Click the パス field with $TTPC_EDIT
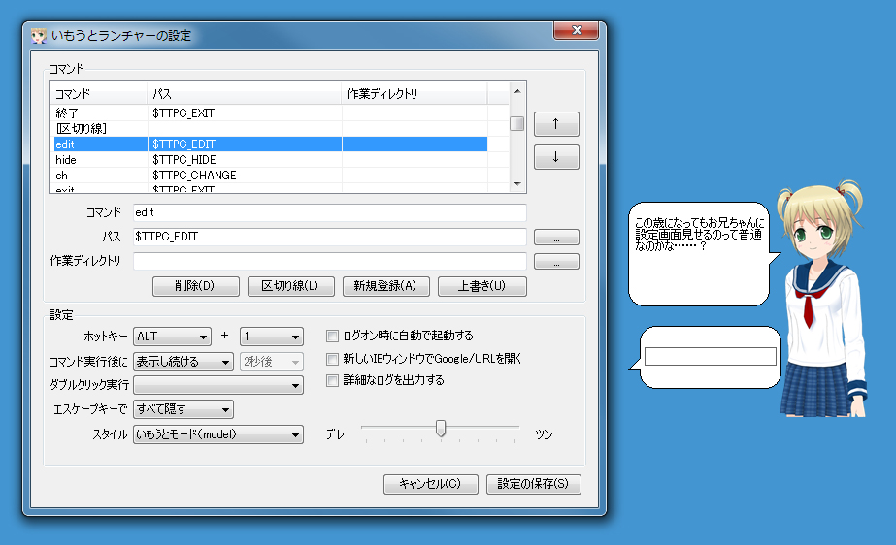The image size is (896, 545). (329, 237)
